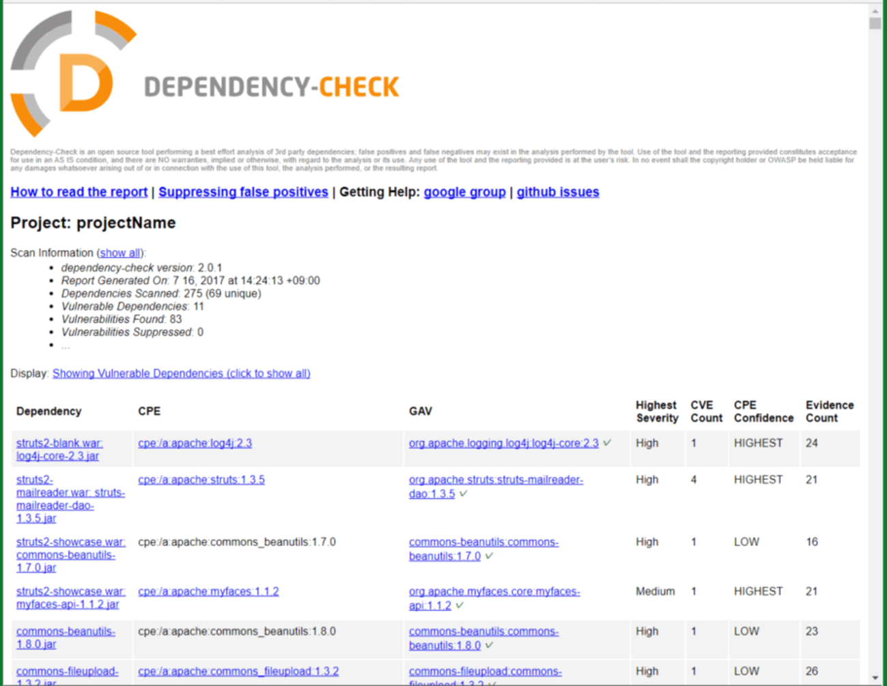
Task: Click Vulnerabilities Suppressed: 0 line
Action: coord(132,332)
